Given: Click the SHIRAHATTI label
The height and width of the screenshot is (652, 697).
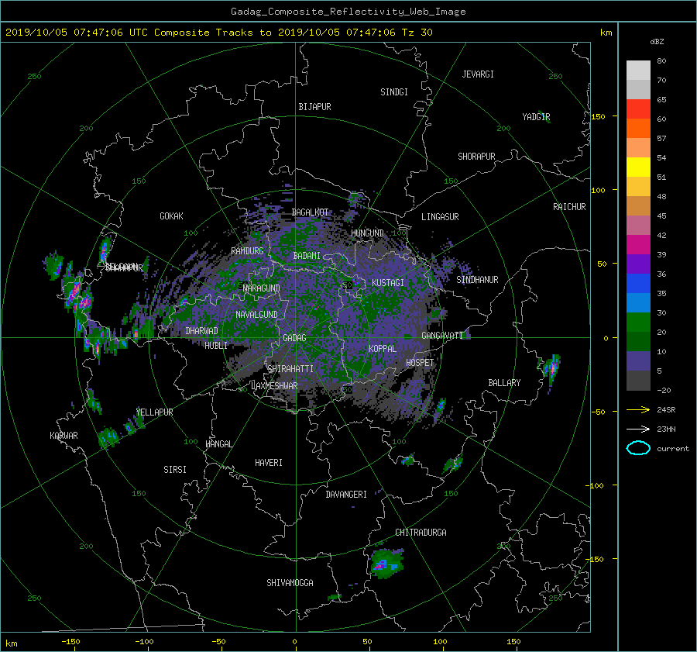Looking at the screenshot, I should pos(290,369).
